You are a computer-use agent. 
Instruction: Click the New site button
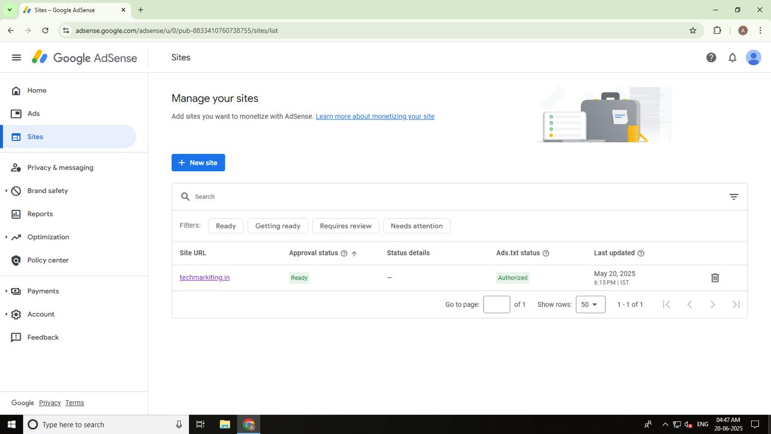(x=198, y=163)
